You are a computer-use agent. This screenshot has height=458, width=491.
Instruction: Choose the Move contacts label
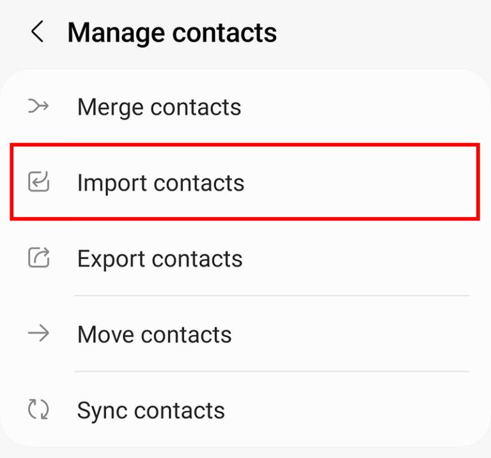[x=154, y=335]
